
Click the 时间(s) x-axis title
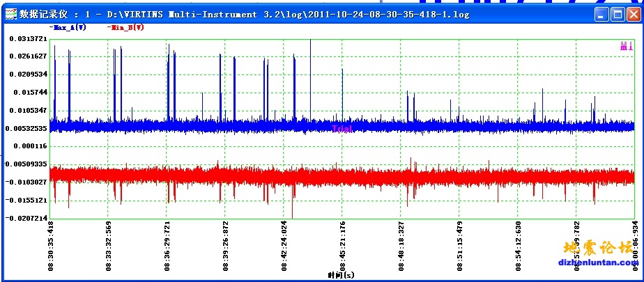pos(341,276)
